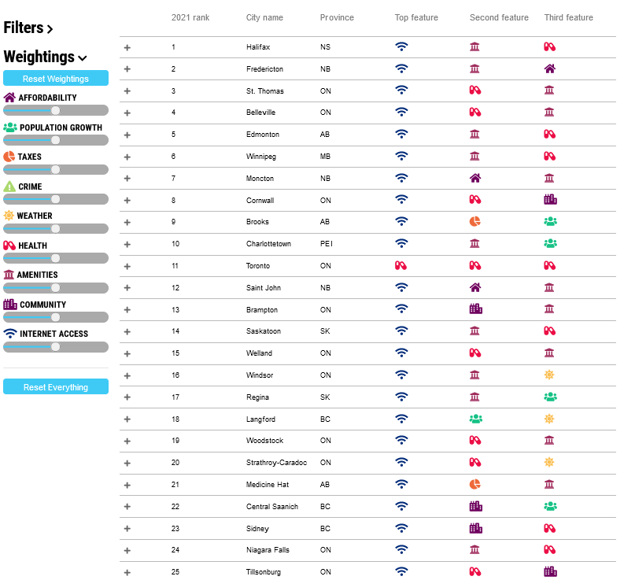Click the Amenities building icon in Weightings
Screen dimensions: 624x580
[9, 275]
